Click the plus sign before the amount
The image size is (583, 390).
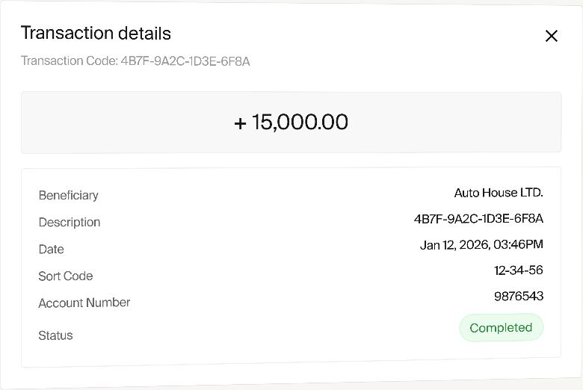click(240, 123)
